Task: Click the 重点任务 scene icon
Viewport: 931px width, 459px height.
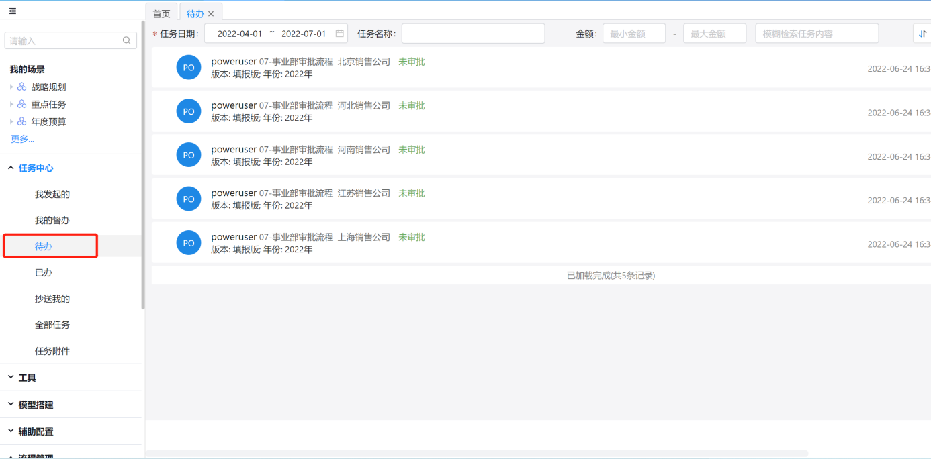Action: click(x=22, y=105)
